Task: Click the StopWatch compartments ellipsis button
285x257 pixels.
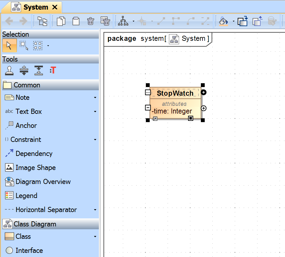Action: click(148, 92)
